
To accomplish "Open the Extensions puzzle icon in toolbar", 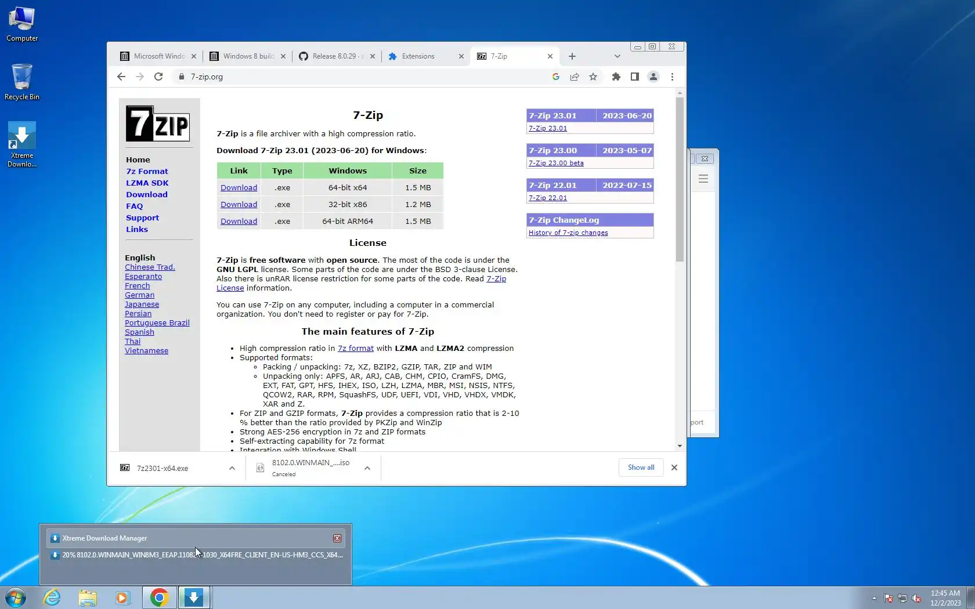I will pos(616,77).
